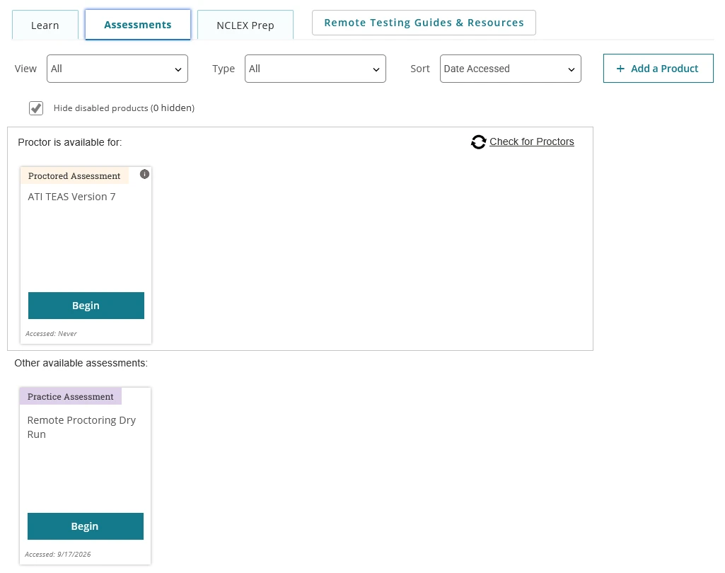Toggle the Hide disabled products checkbox

tap(36, 108)
